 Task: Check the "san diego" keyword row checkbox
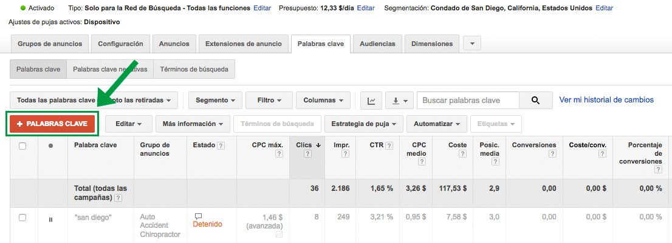coord(22,218)
